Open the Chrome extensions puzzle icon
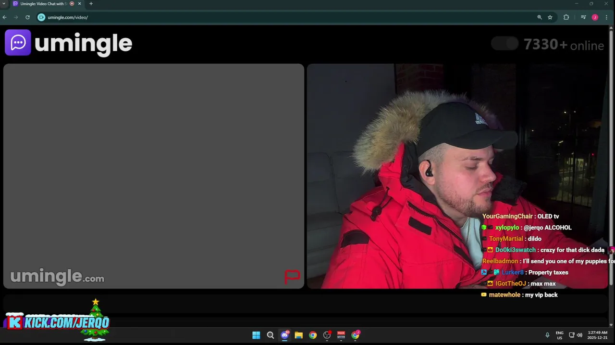Image resolution: width=615 pixels, height=345 pixels. [566, 17]
